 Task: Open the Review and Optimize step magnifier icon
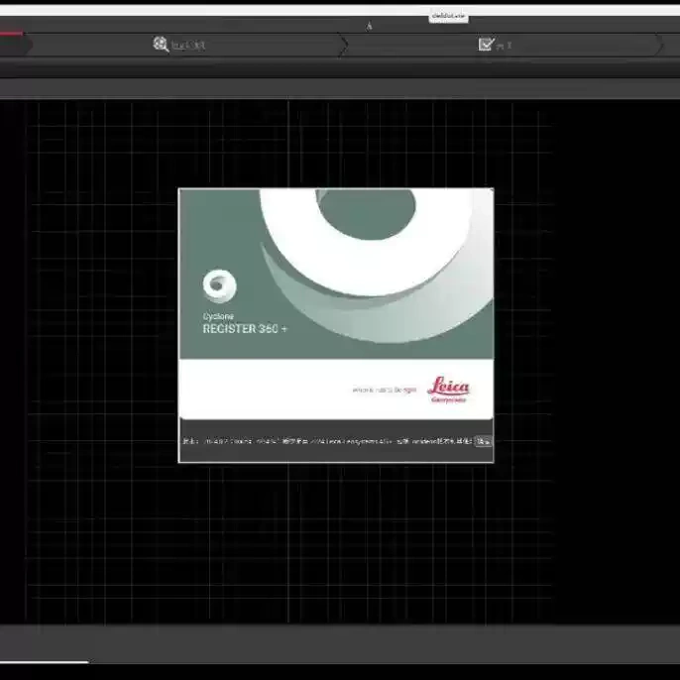[x=161, y=45]
